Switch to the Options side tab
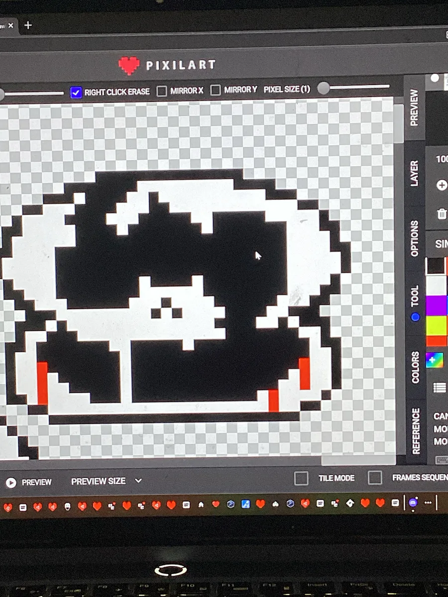Screen dimensions: 448x597 point(414,239)
